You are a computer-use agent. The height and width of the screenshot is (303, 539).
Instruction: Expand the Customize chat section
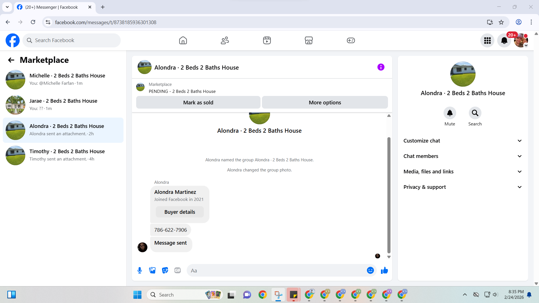(x=463, y=141)
